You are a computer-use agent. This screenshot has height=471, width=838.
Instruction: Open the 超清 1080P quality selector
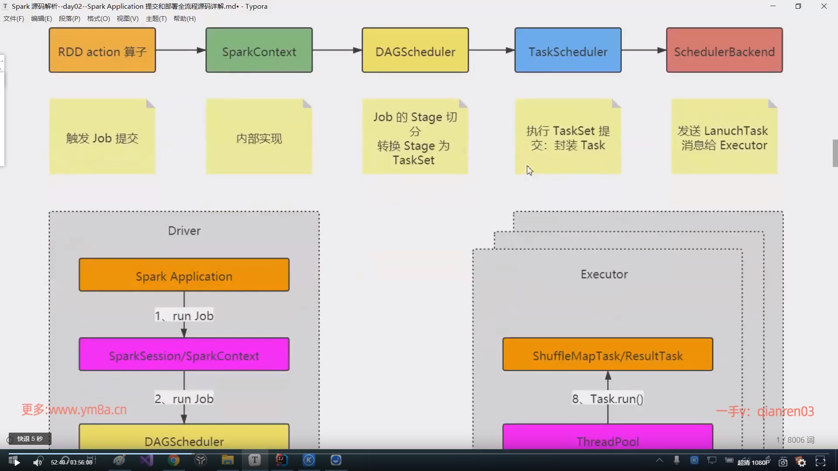click(754, 462)
